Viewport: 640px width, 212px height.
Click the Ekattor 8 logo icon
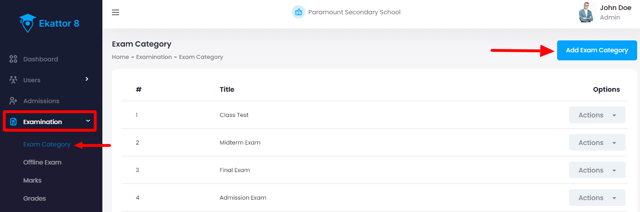pyautogui.click(x=28, y=23)
